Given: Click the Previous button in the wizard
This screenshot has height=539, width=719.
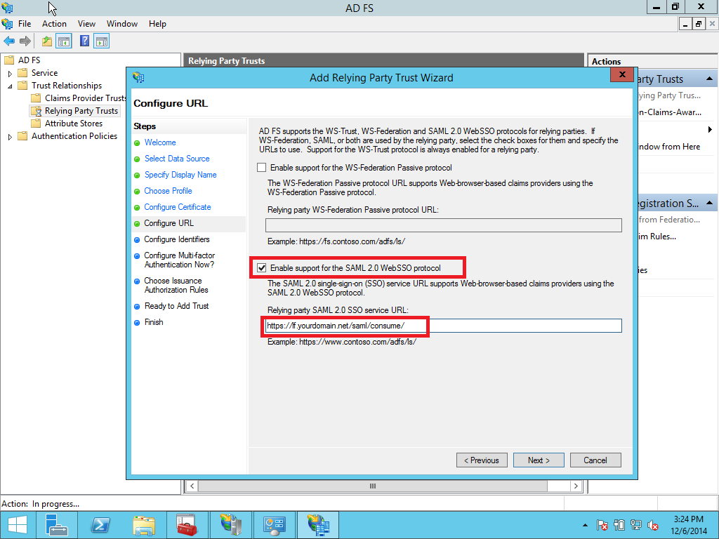Looking at the screenshot, I should (x=482, y=460).
